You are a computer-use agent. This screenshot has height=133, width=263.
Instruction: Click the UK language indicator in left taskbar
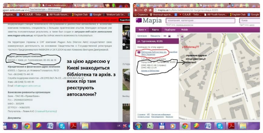(119, 126)
